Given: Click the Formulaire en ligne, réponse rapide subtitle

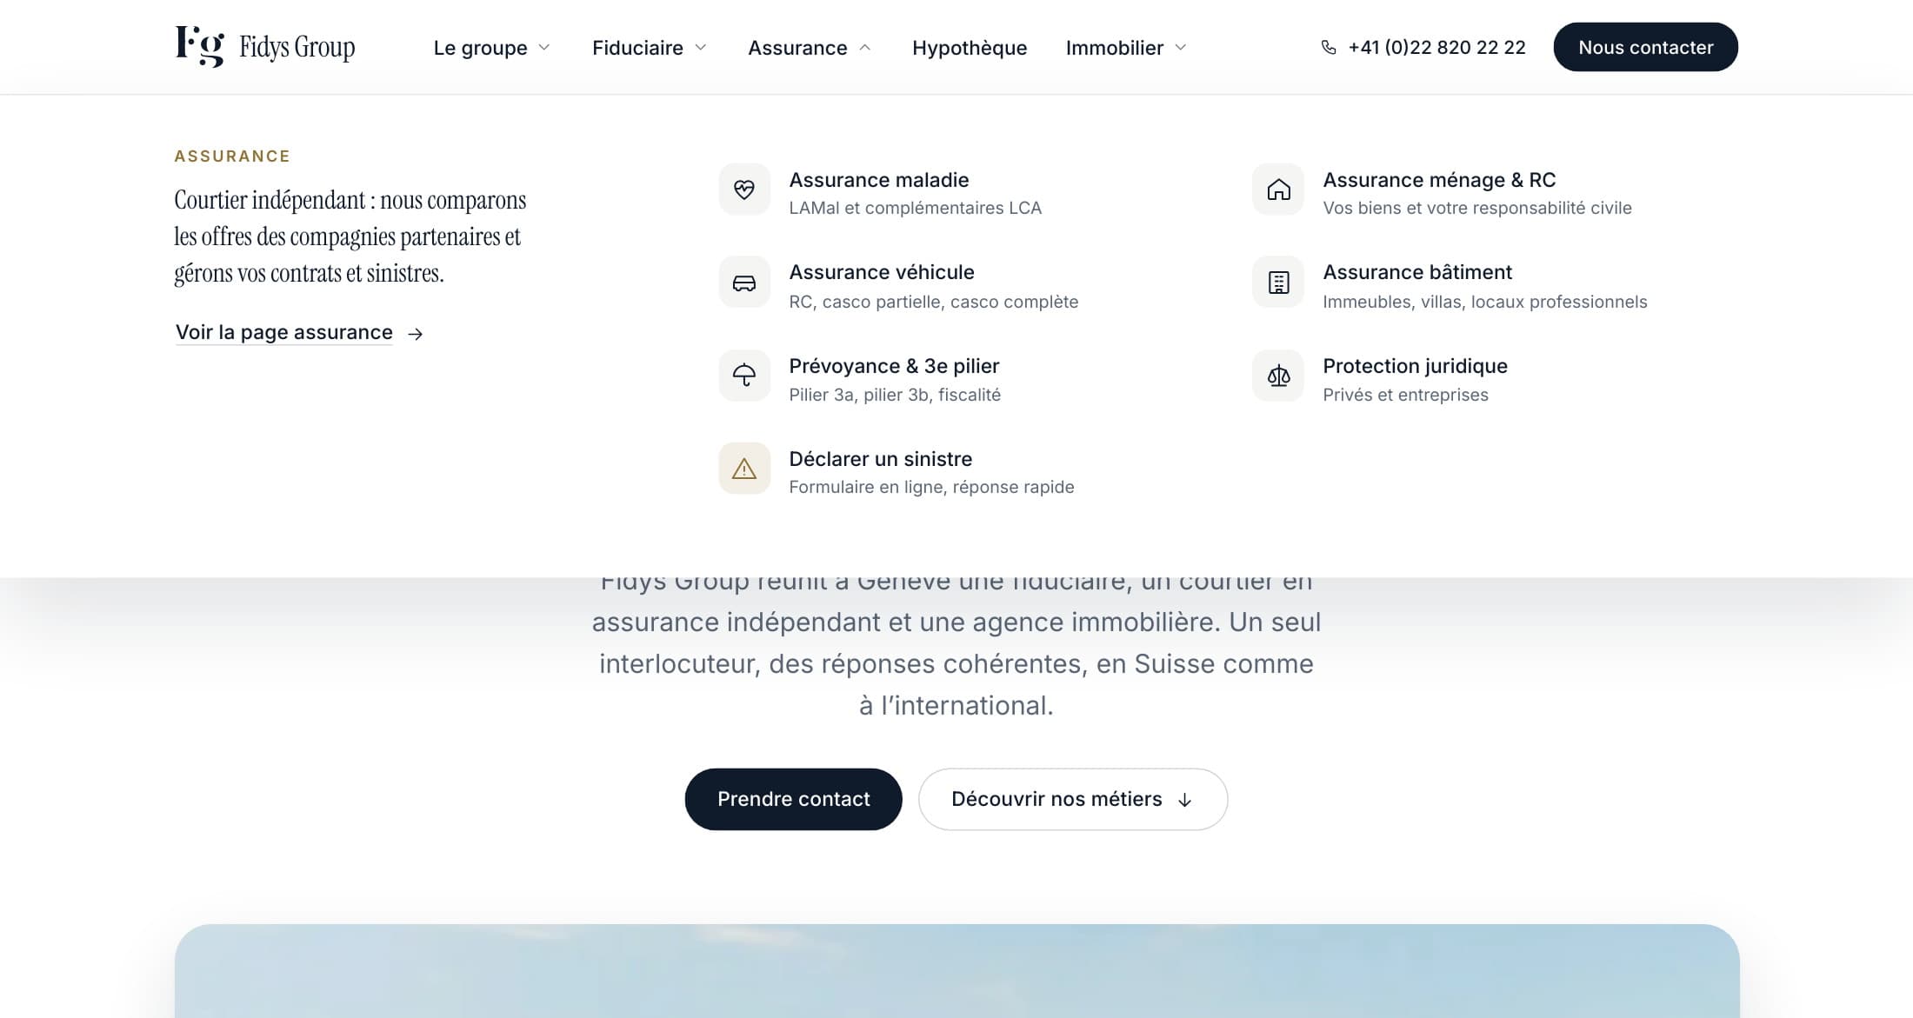Looking at the screenshot, I should tap(931, 488).
